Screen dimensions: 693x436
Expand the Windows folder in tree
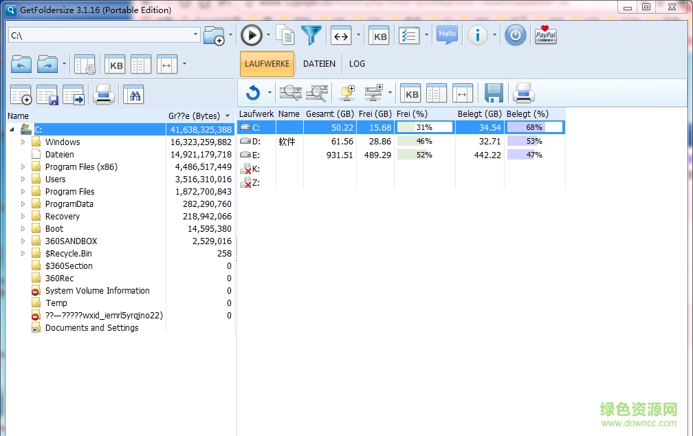coord(23,142)
